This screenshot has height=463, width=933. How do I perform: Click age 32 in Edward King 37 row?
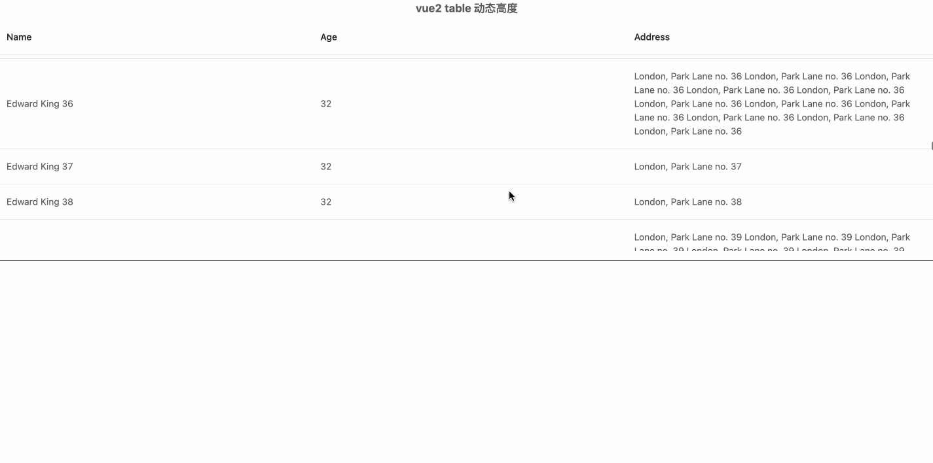pyautogui.click(x=326, y=167)
